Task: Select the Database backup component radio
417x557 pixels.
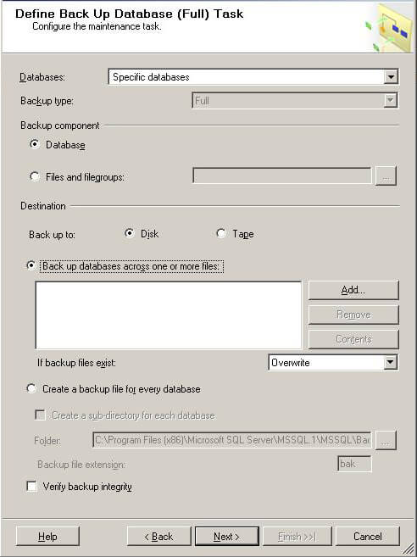Action: pos(35,145)
